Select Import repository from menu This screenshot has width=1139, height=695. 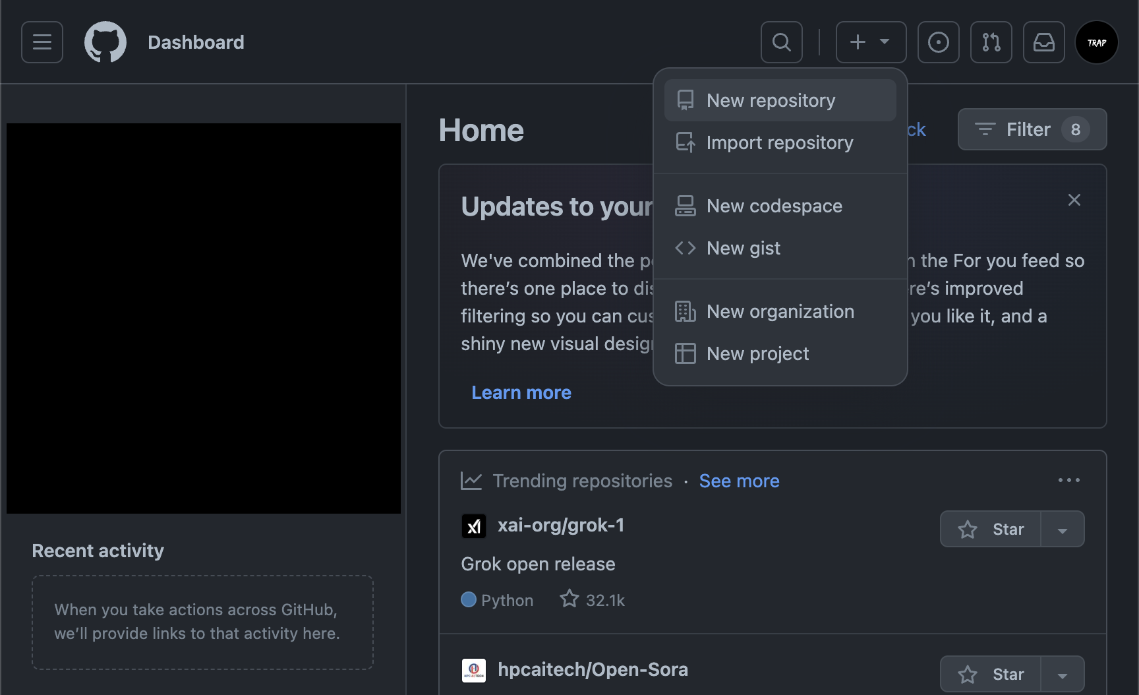(x=780, y=142)
